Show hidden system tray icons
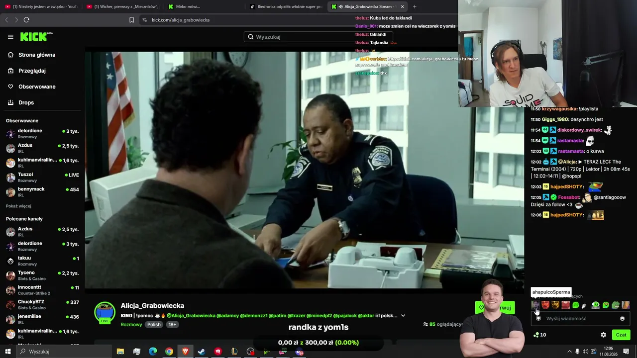This screenshot has height=358, width=637. (569, 352)
